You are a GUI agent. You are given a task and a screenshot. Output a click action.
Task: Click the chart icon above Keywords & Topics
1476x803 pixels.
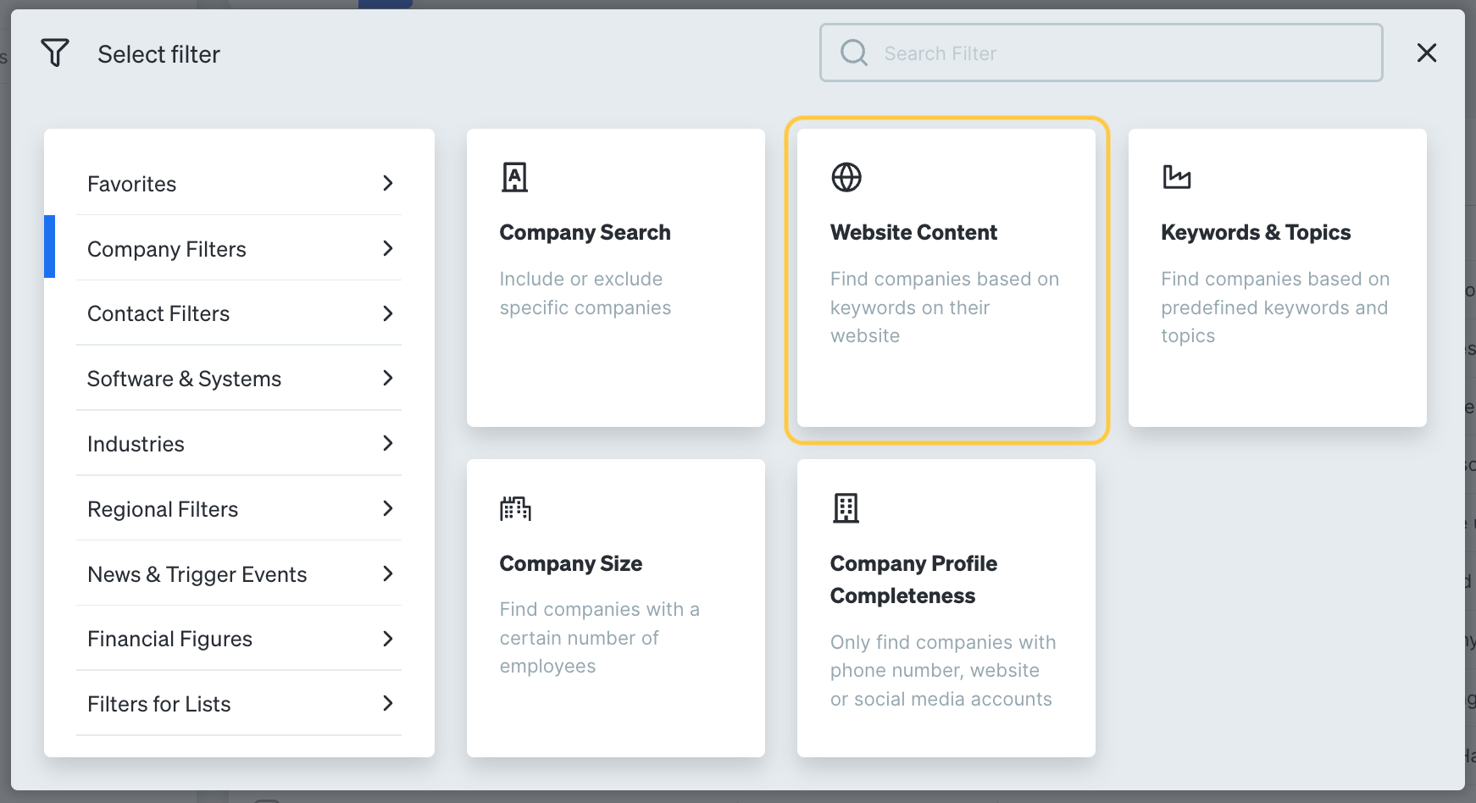[x=1177, y=178]
